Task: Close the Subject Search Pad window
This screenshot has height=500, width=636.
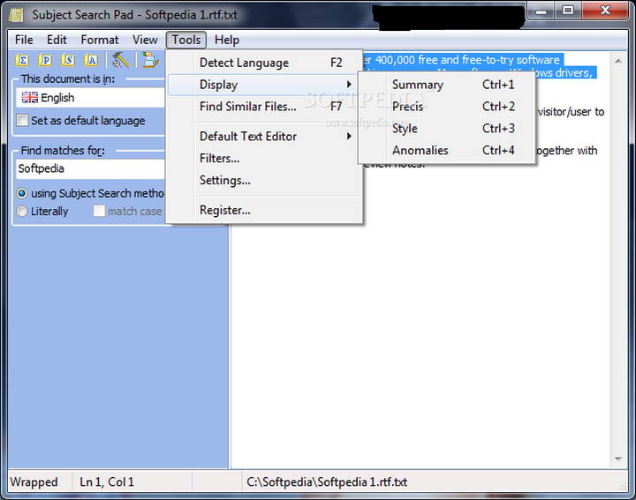Action: (x=605, y=11)
